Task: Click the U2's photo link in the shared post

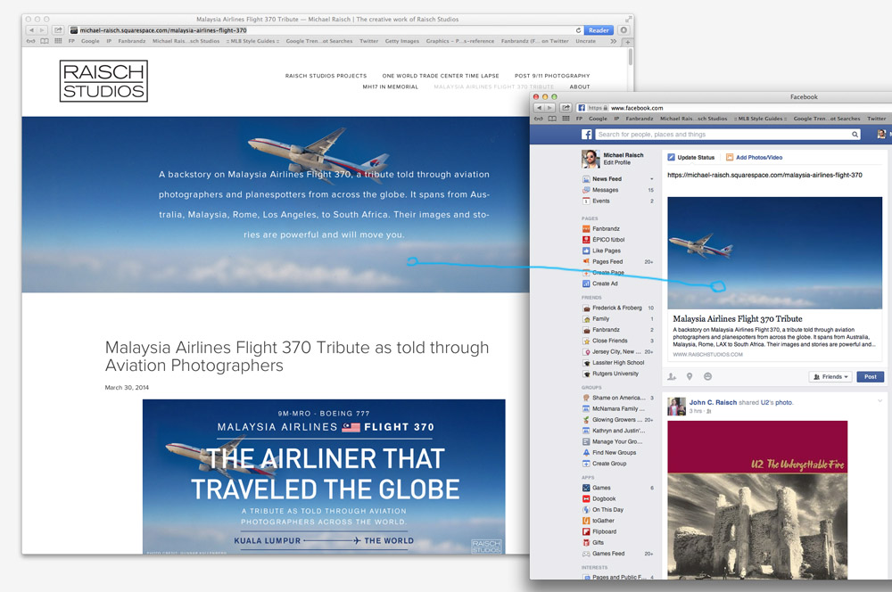Action: point(777,402)
